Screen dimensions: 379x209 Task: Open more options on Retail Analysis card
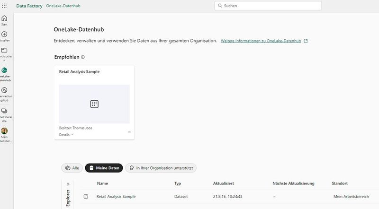(x=129, y=132)
